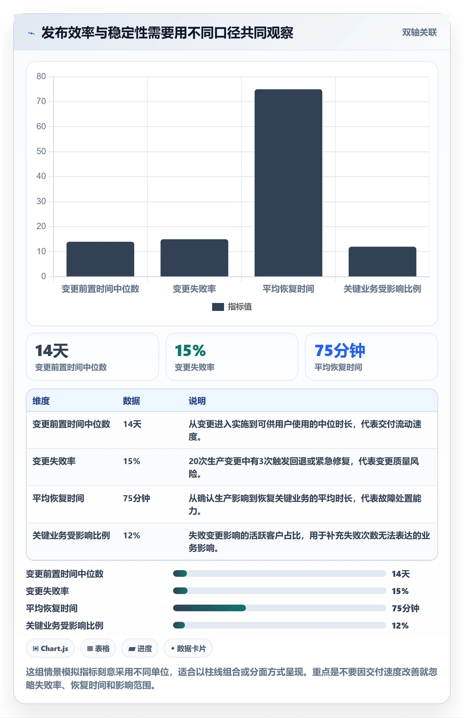Click the 20次生产变更 description cell
Image resolution: width=464 pixels, height=718 pixels.
pyautogui.click(x=310, y=467)
